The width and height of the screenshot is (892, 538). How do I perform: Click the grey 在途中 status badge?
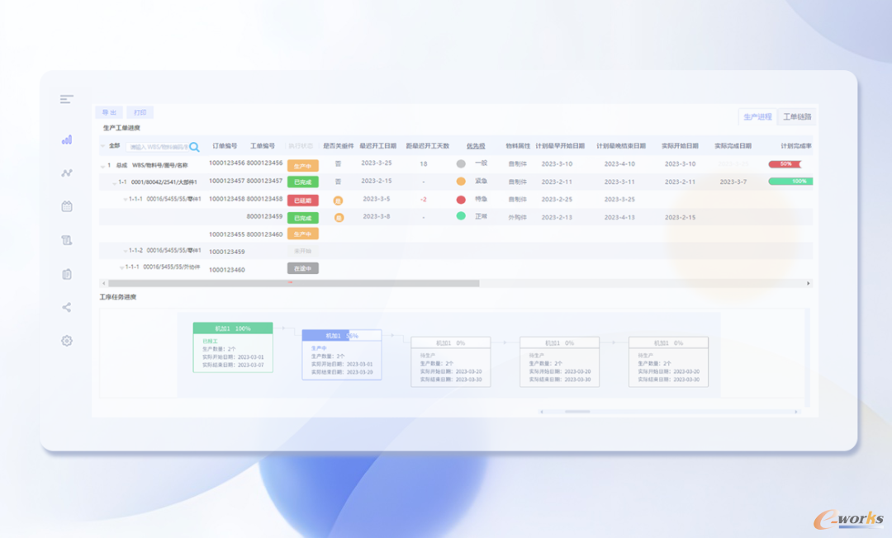tap(302, 268)
